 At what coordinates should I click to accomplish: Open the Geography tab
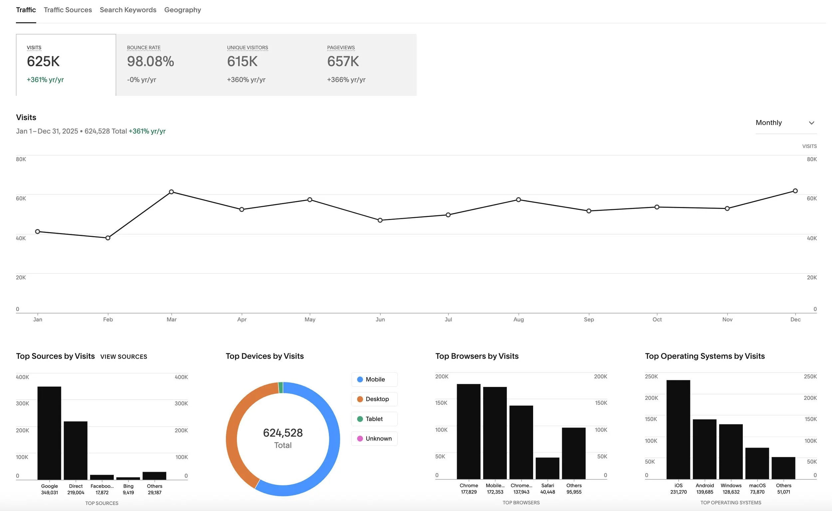[183, 10]
